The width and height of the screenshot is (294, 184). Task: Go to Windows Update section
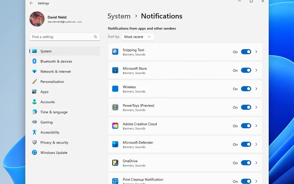point(54,153)
